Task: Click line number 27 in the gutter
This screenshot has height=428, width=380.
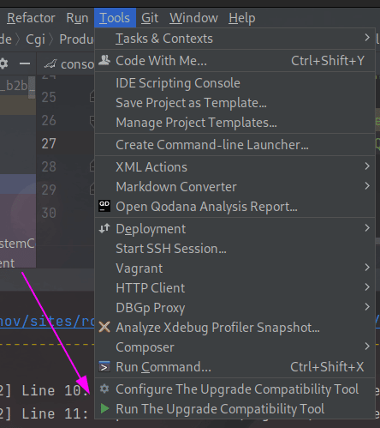Action: coord(49,143)
